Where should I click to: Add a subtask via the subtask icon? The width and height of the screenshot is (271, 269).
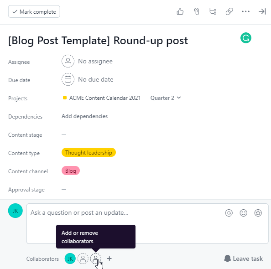pyautogui.click(x=213, y=11)
